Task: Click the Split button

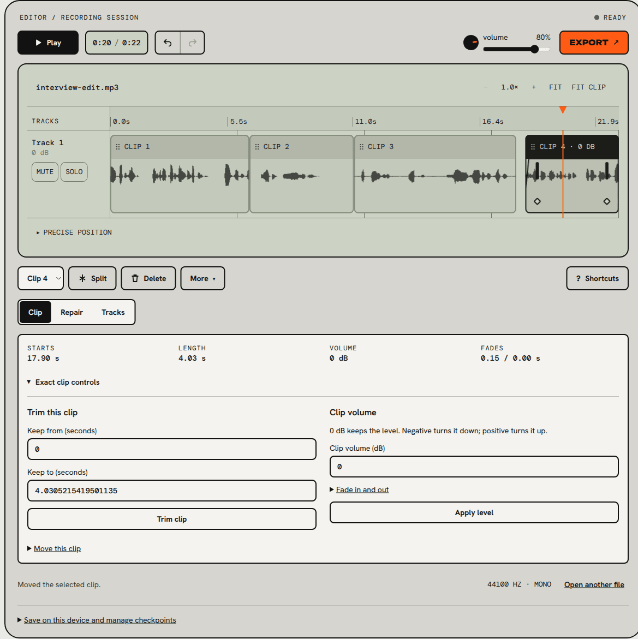Action: 92,278
